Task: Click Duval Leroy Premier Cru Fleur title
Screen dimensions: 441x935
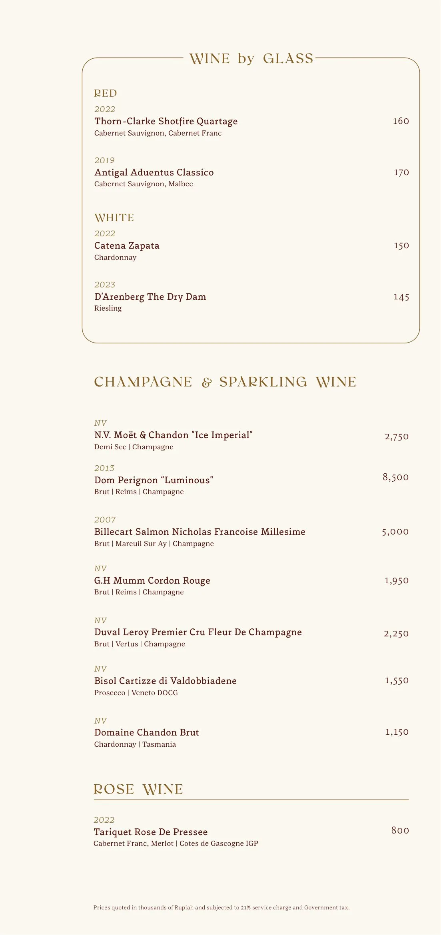Action: coord(198,632)
